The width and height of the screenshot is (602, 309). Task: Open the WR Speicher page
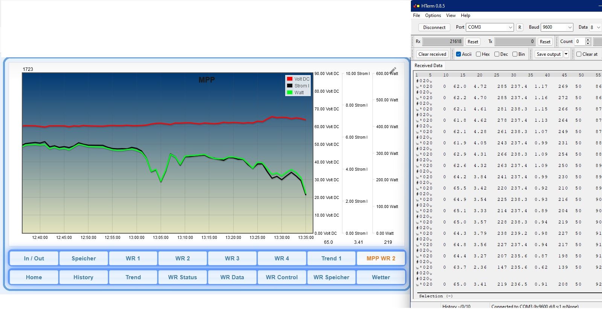coord(331,277)
